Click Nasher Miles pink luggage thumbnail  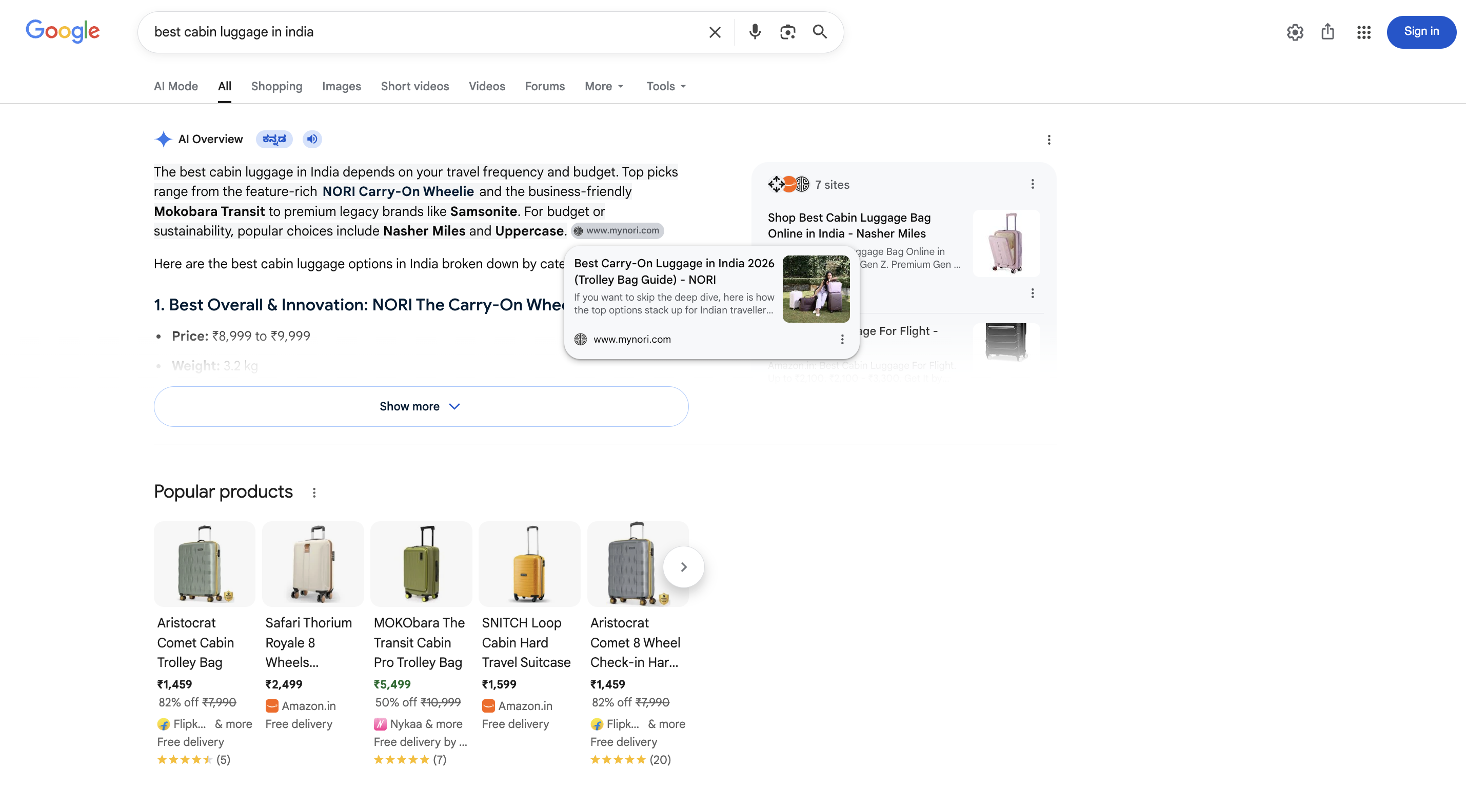coord(1006,243)
